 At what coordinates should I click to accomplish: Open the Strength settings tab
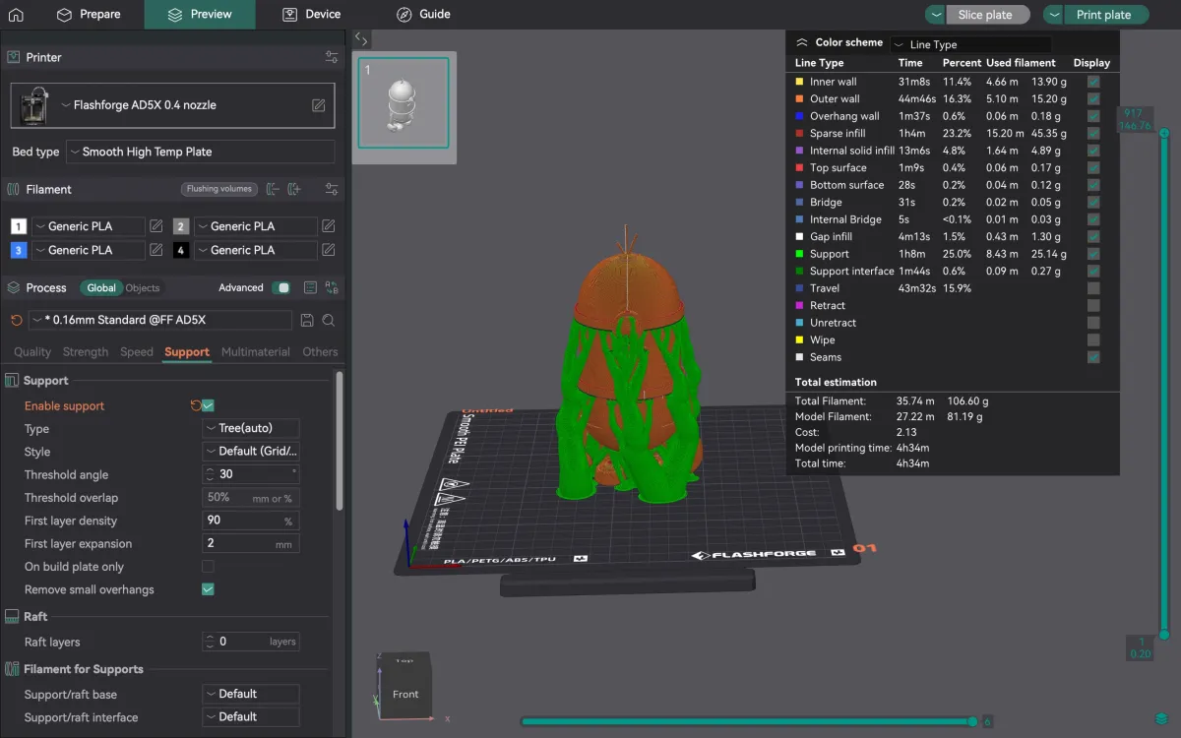click(86, 351)
